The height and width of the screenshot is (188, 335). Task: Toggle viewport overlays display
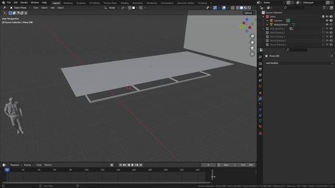(224, 8)
